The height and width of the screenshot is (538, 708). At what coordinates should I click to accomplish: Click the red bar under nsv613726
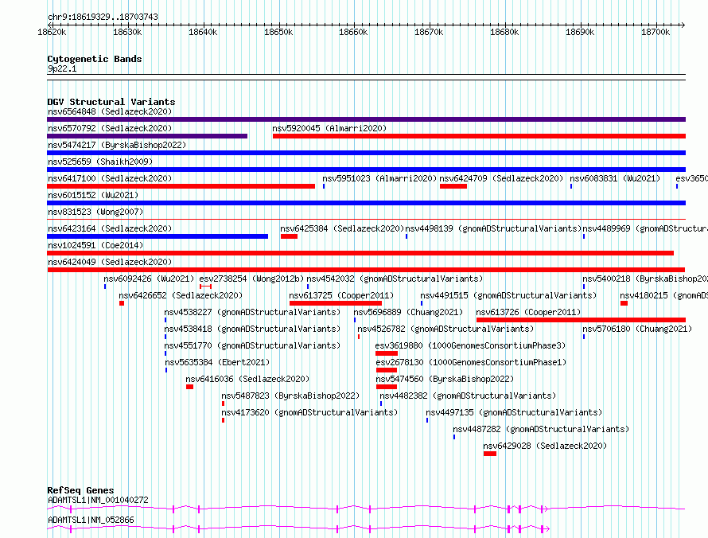click(x=581, y=320)
